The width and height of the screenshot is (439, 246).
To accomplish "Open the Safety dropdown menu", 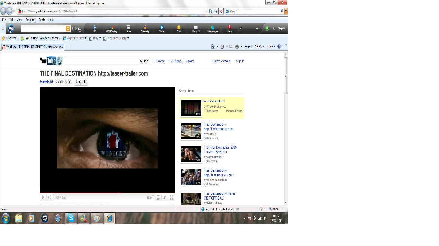I will coord(260,46).
